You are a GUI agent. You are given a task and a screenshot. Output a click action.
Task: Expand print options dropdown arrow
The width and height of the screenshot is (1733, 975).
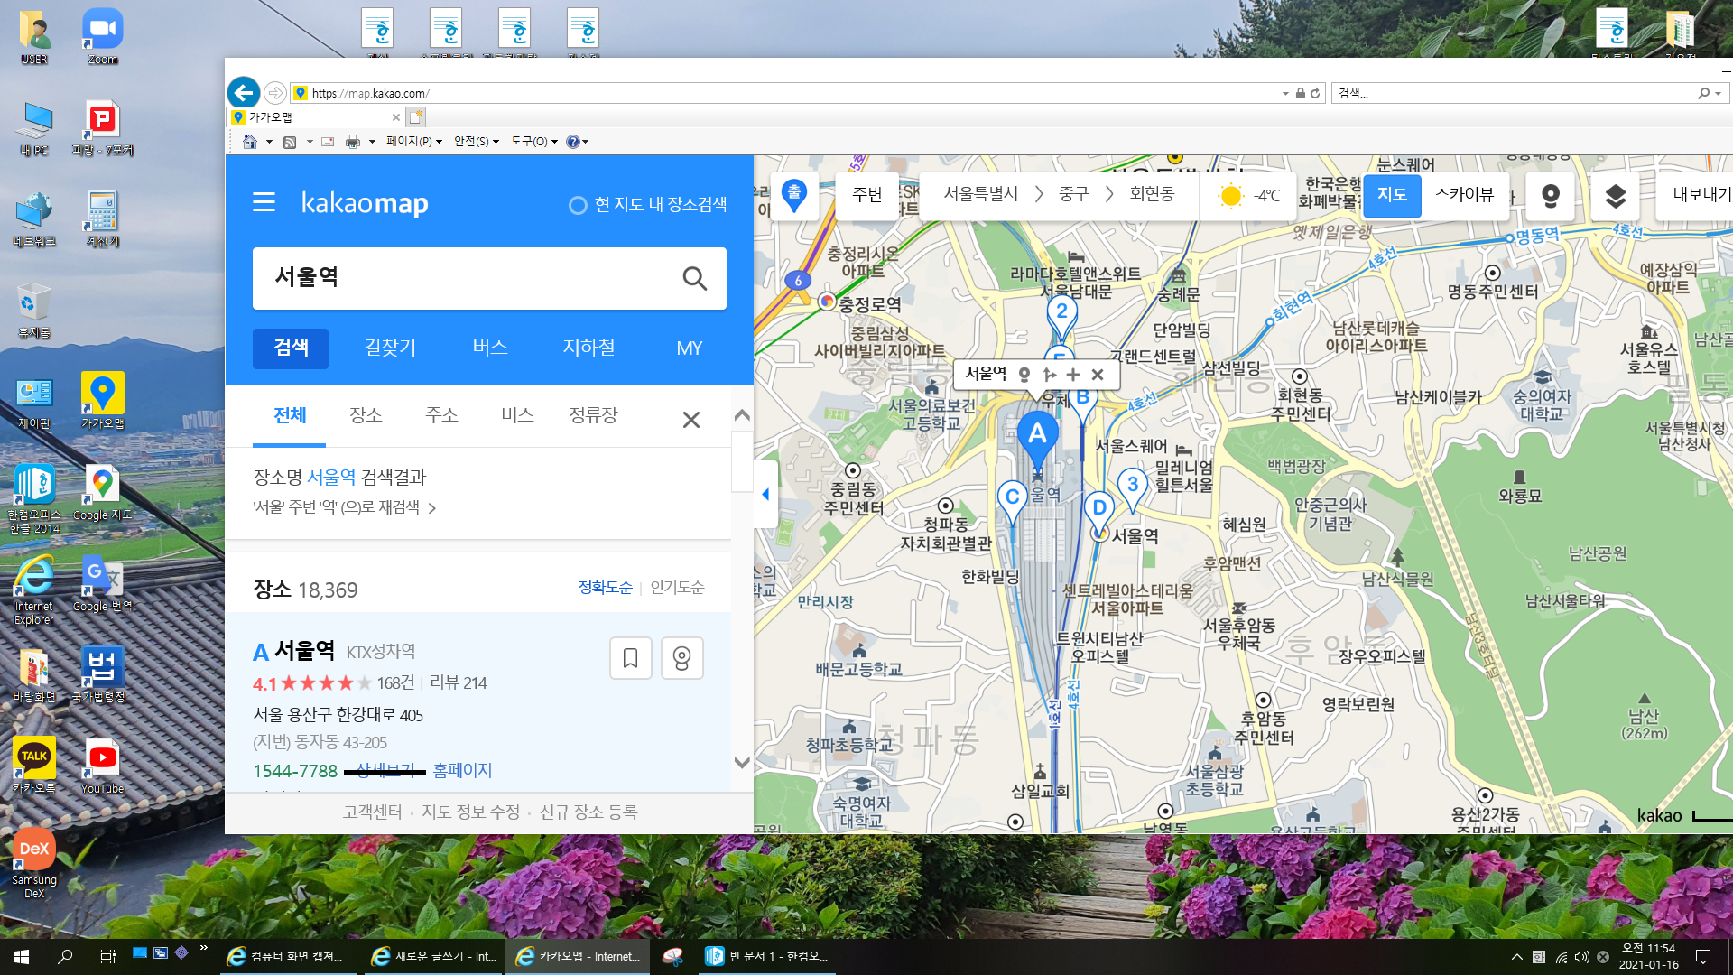point(372,142)
